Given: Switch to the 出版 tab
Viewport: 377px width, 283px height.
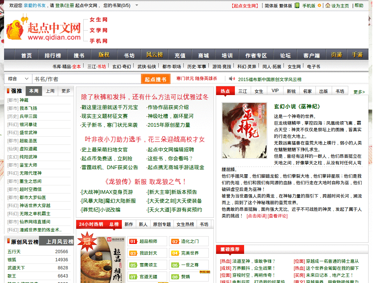Looking at the screenshot, I should 324,91.
